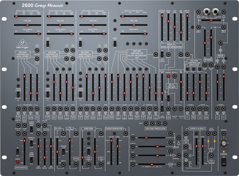239x176 pixels.
Task: Click the electronic switch C jack
Action: click(x=211, y=156)
